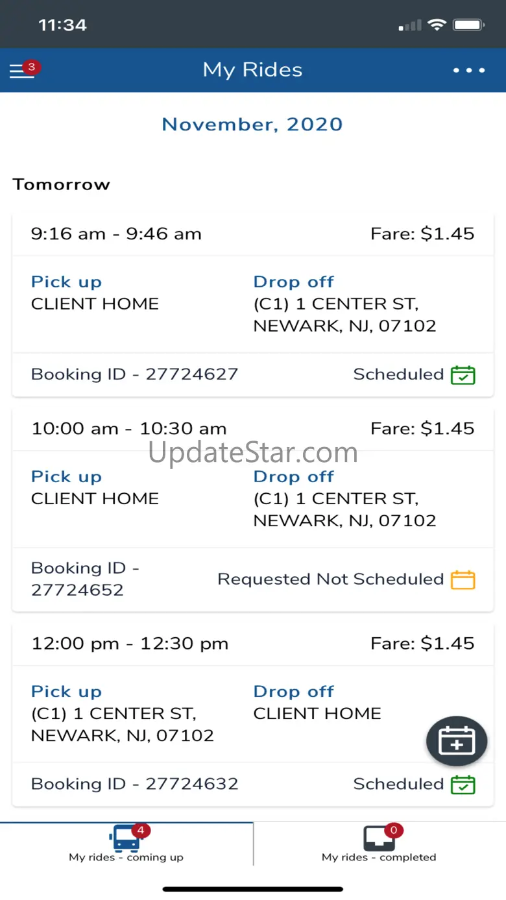Viewport: 506px width, 900px height.
Task: Open the 12:00 pm - 12:30 pm ride
Action: [130, 644]
